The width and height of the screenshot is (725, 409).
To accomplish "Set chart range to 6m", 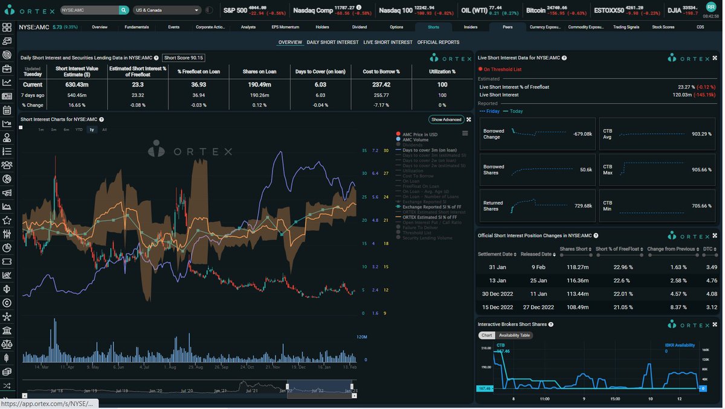I will [67, 130].
